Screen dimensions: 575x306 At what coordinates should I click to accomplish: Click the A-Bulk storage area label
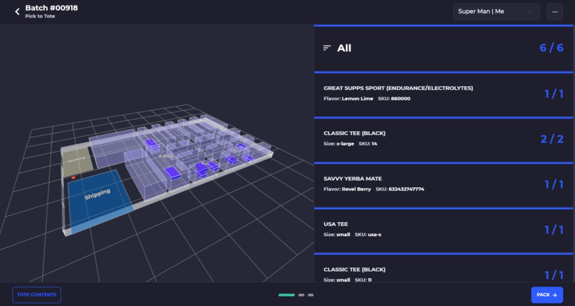tap(166, 156)
